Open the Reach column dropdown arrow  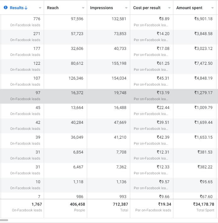point(83,8)
